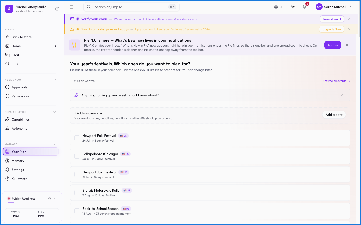The height and width of the screenshot is (225, 361).
Task: Click the SM user avatar
Action: (319, 7)
